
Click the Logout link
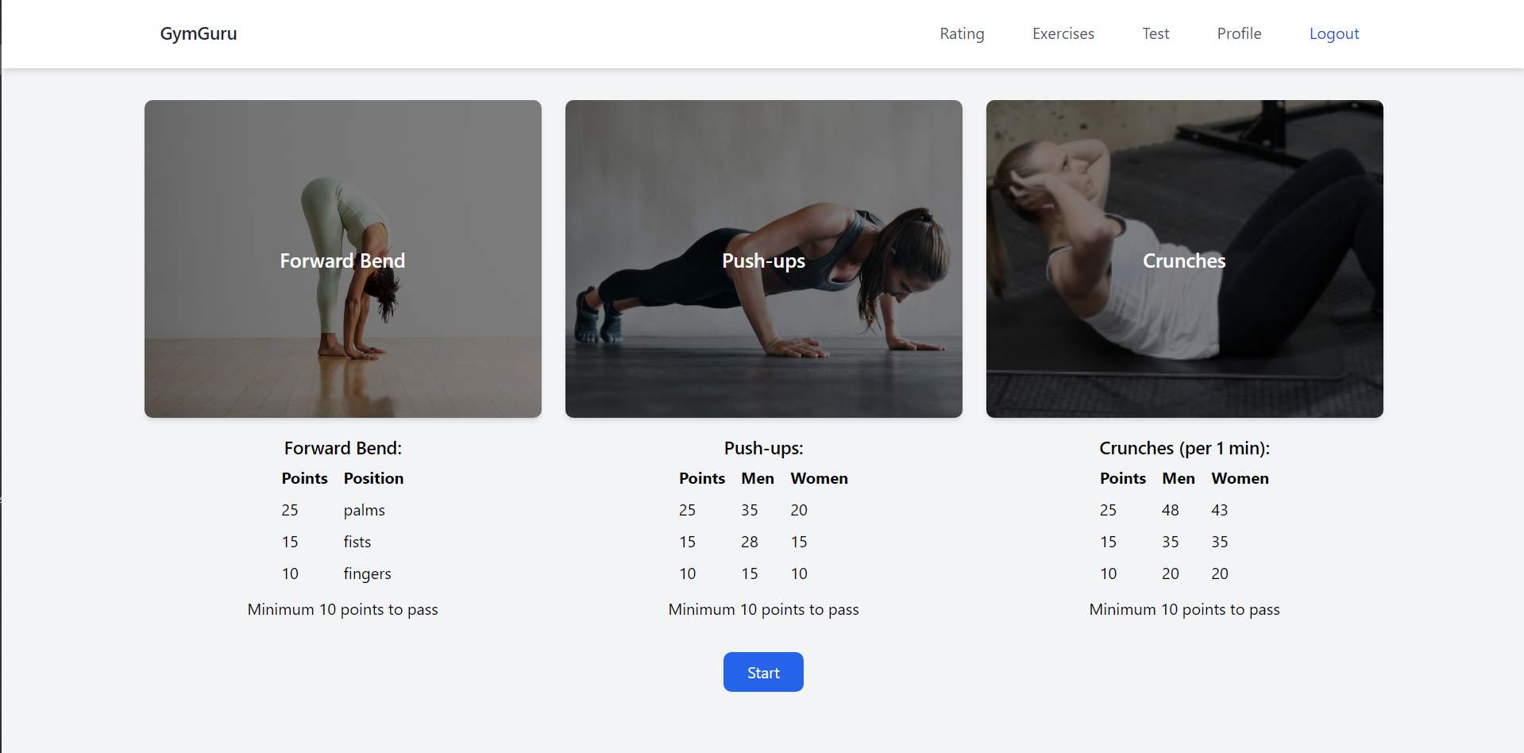click(1333, 34)
